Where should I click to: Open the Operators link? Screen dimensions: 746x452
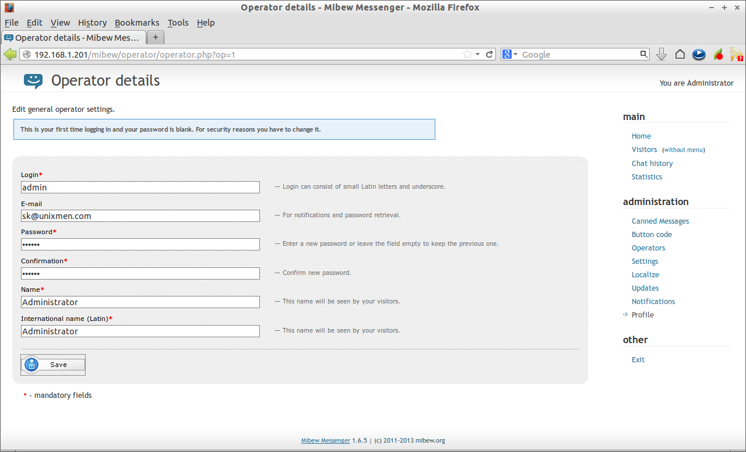[x=648, y=248]
